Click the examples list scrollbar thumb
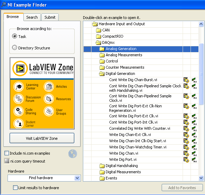Image resolution: width=205 pixels, height=195 pixels. [x=201, y=74]
